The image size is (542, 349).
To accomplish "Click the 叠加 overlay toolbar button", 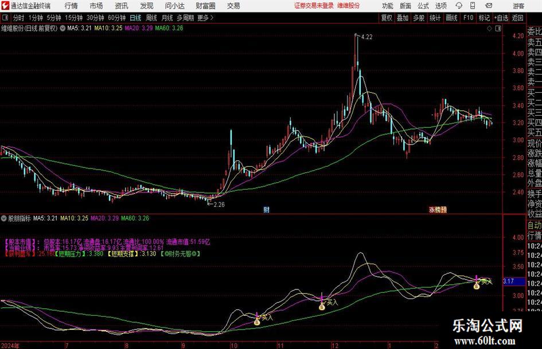I will tap(403, 18).
